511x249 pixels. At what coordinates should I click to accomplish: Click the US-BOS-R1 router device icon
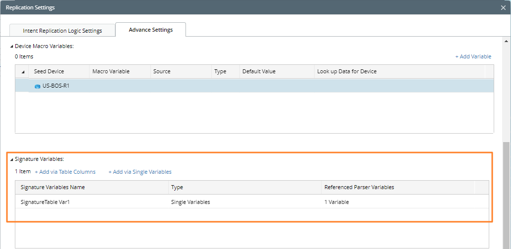click(x=38, y=86)
